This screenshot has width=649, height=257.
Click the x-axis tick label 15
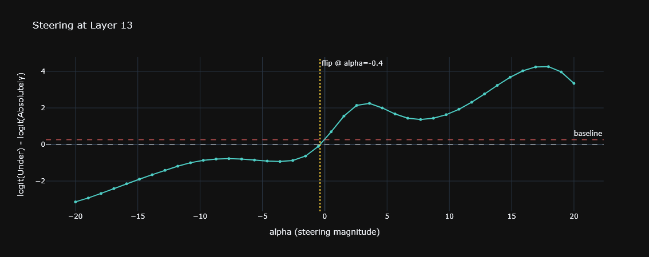512,216
